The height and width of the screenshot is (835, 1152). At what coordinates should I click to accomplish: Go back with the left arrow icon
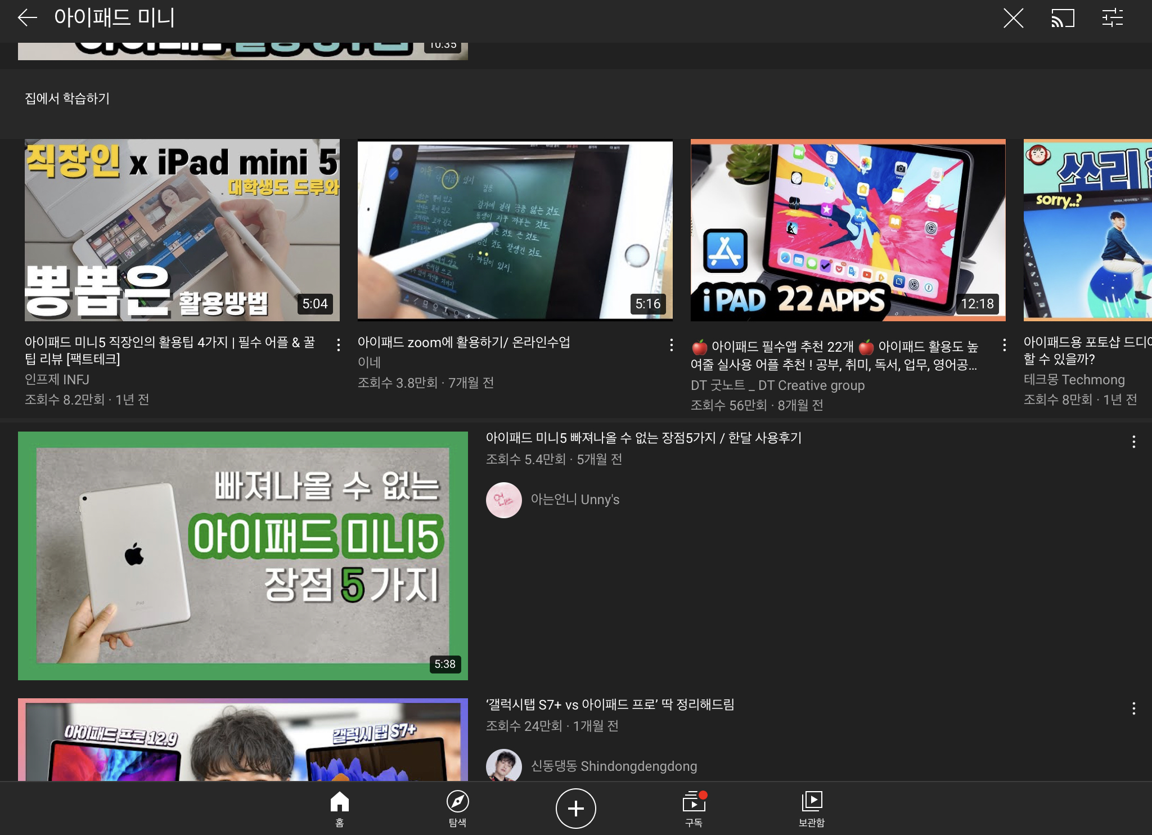coord(27,18)
